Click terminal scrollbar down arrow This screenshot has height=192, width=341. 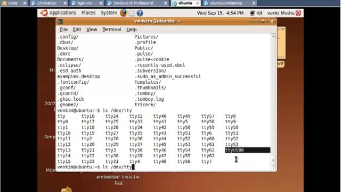pyautogui.click(x=273, y=168)
